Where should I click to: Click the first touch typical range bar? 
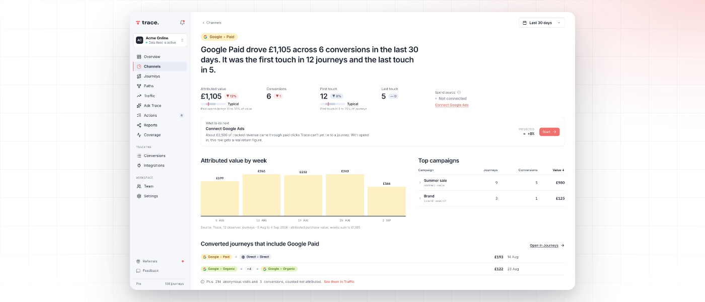332,104
